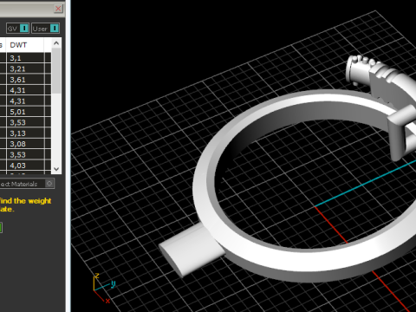Click the table scrollbar down arrow
This screenshot has width=416, height=312.
[56, 169]
